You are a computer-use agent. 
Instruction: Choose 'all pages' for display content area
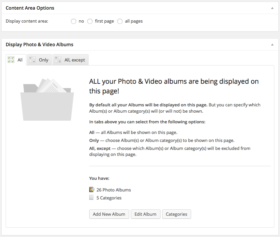pyautogui.click(x=120, y=21)
